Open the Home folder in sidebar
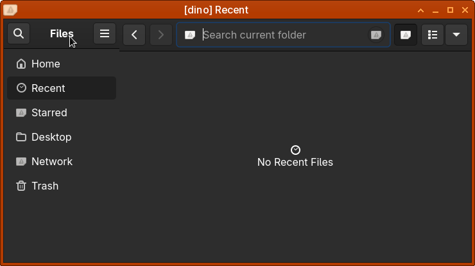 [x=46, y=64]
